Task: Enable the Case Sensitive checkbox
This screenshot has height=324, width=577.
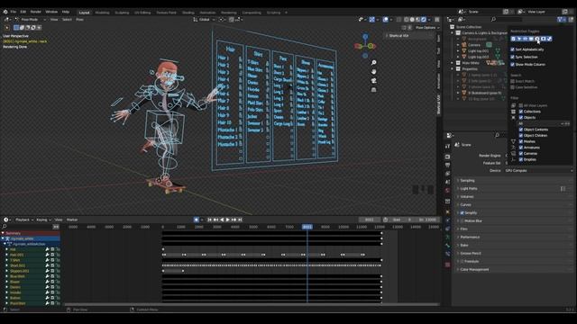Action: 512,87
